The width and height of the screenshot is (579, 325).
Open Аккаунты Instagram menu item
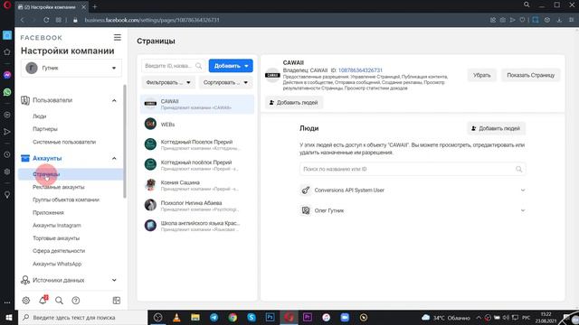(x=57, y=226)
